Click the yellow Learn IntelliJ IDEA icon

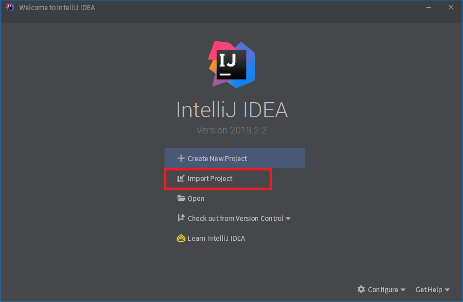click(181, 238)
